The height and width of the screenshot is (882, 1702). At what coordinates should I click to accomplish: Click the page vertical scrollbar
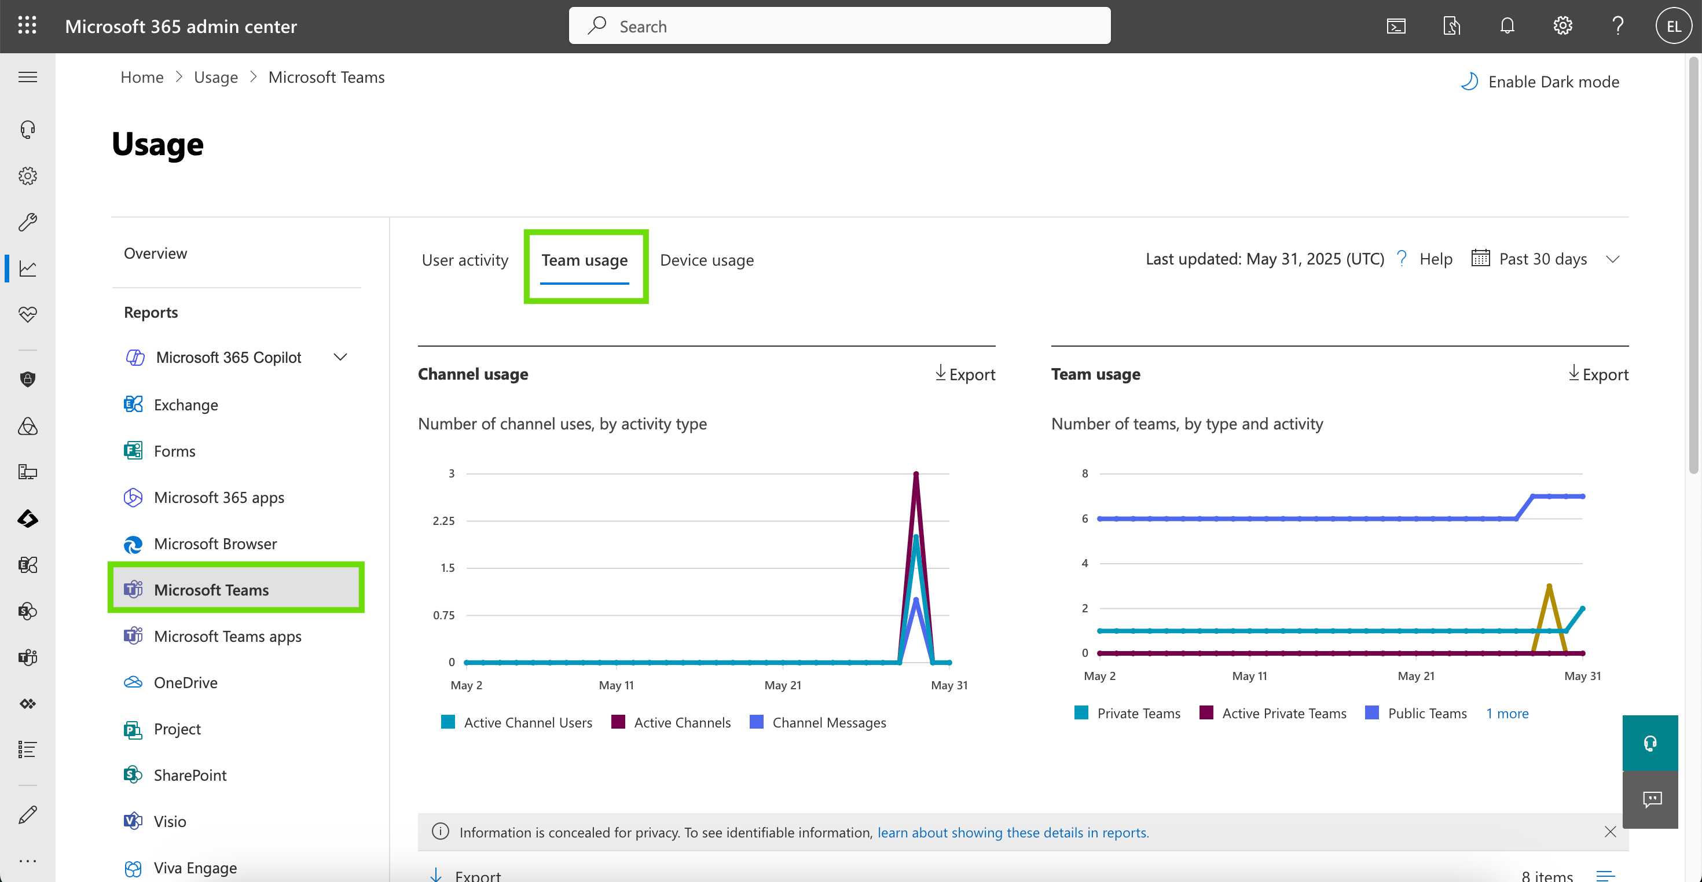pyautogui.click(x=1694, y=266)
